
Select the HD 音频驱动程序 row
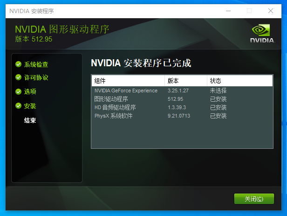coord(182,107)
